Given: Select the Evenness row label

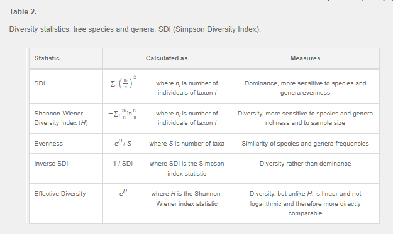Looking at the screenshot, I should pyautogui.click(x=48, y=144).
